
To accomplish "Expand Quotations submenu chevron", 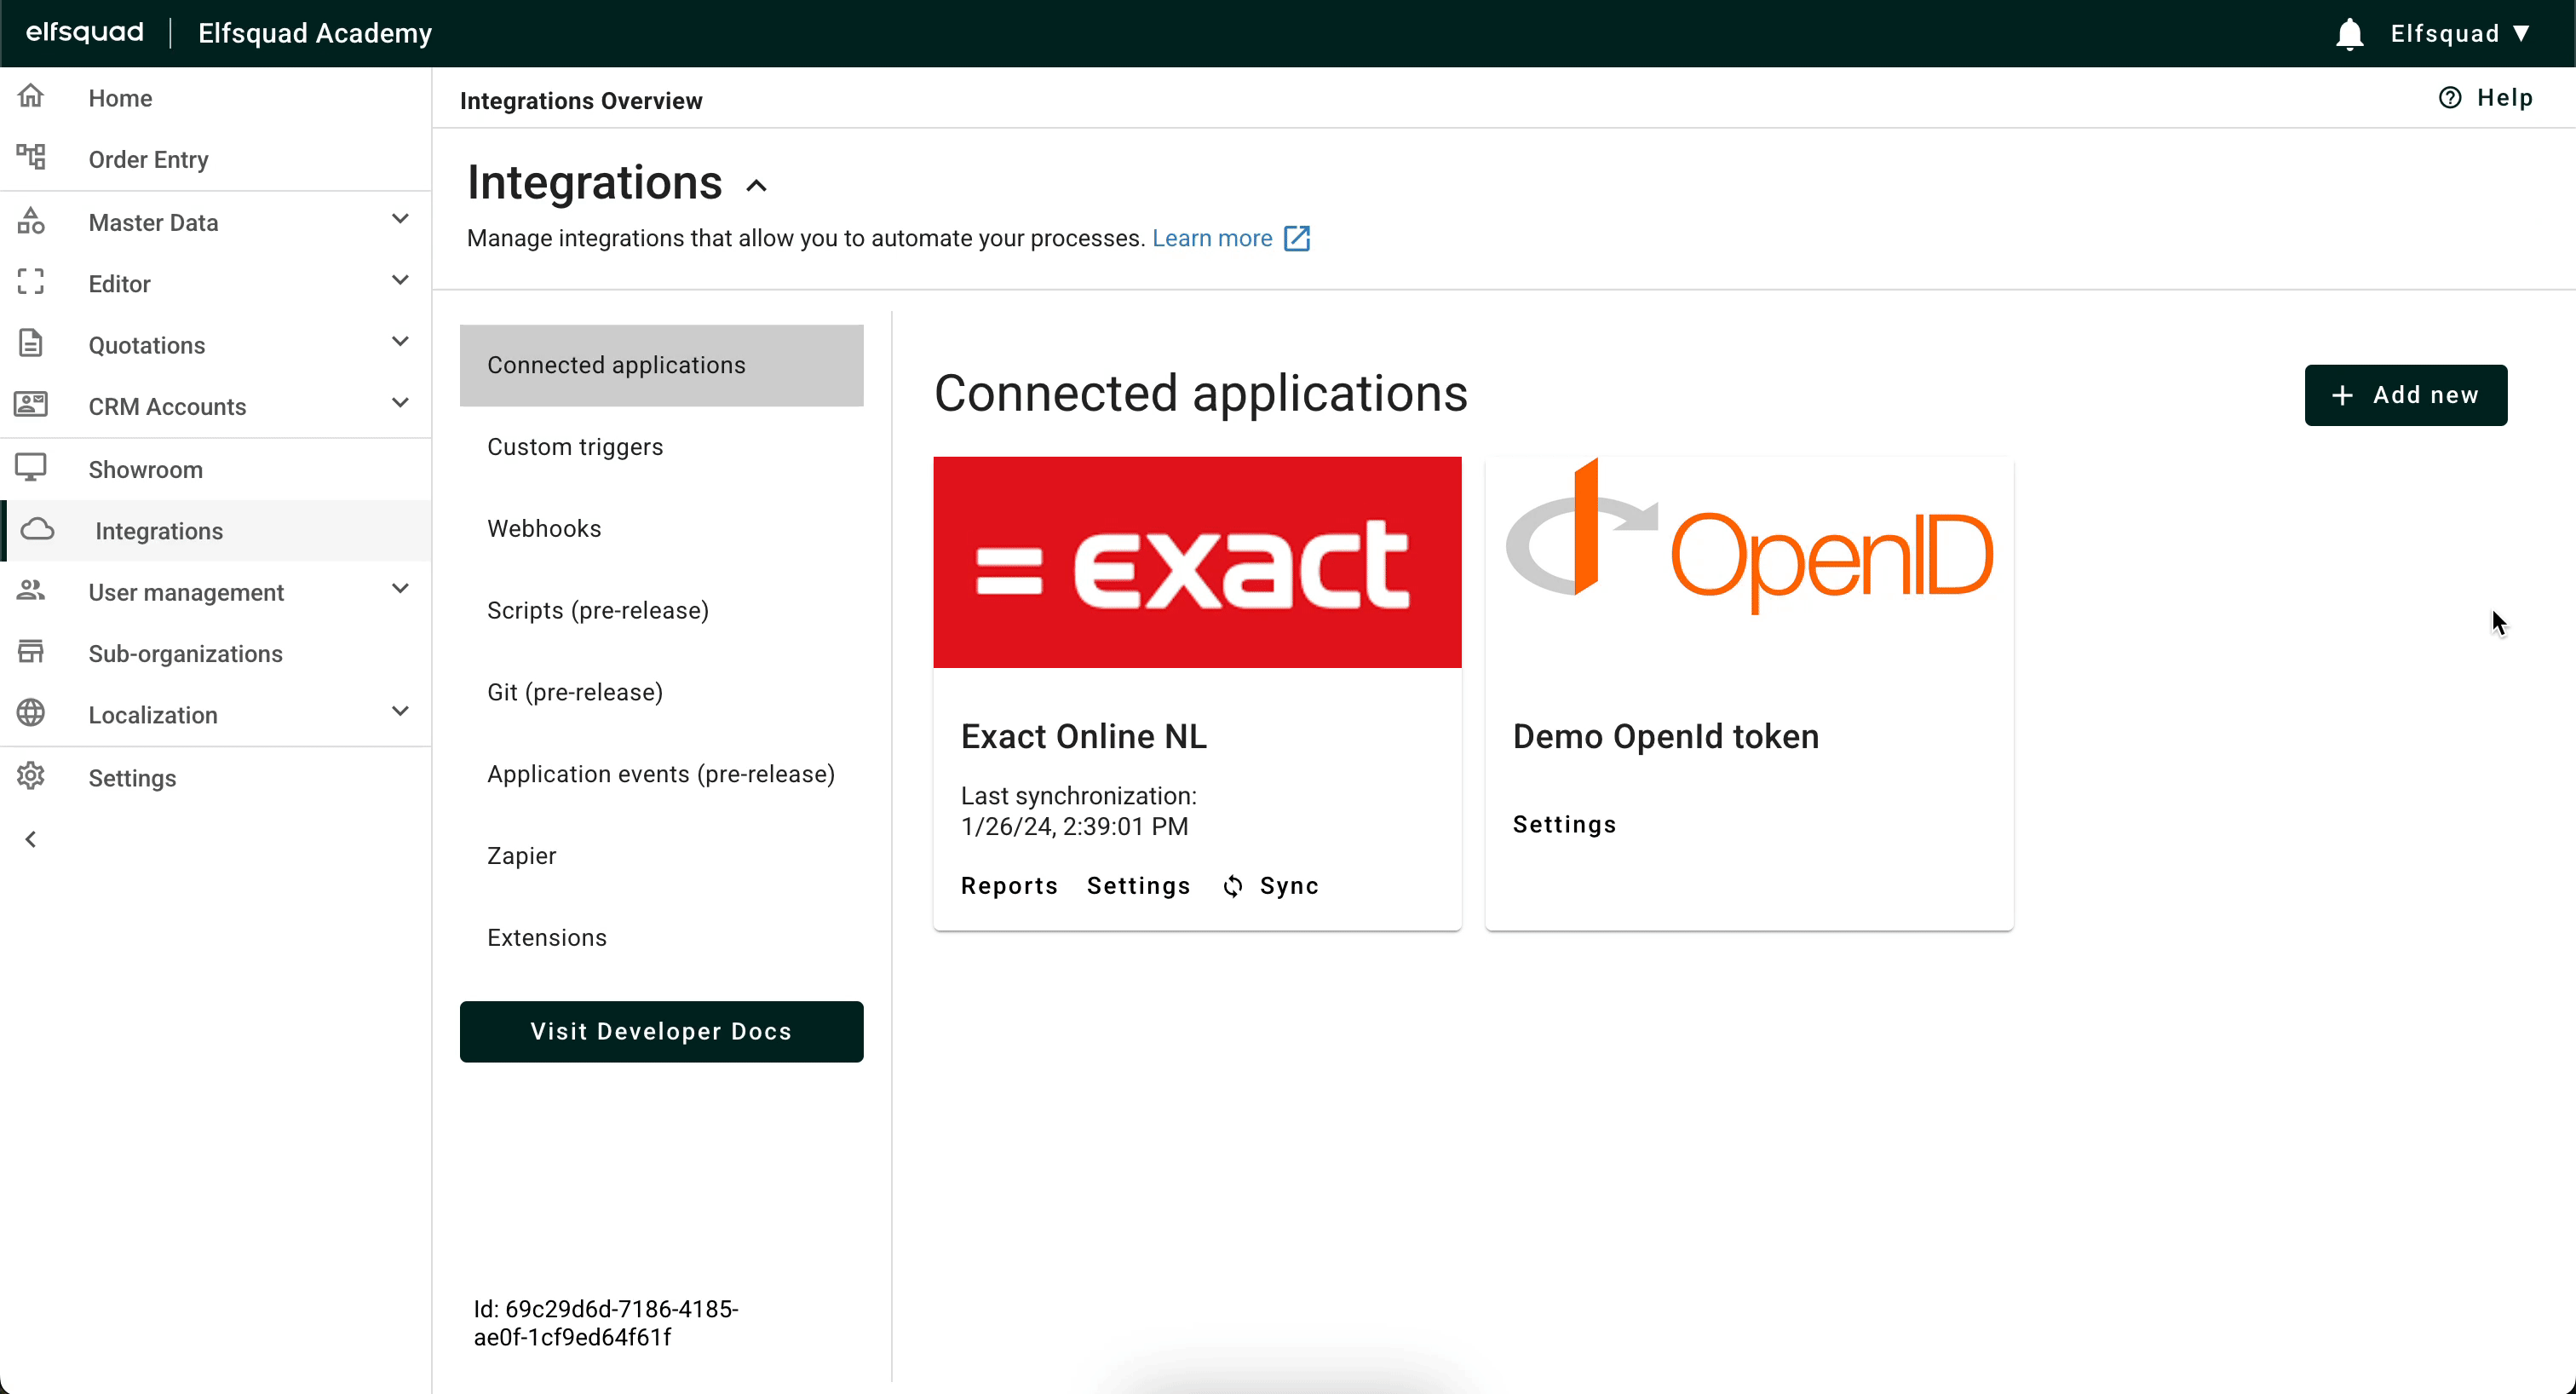I will (x=400, y=342).
